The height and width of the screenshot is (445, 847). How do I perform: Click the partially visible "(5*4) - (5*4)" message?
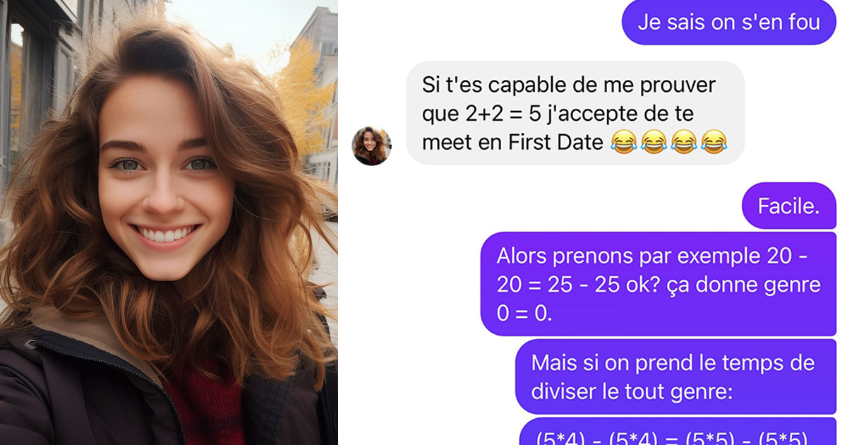(x=678, y=432)
